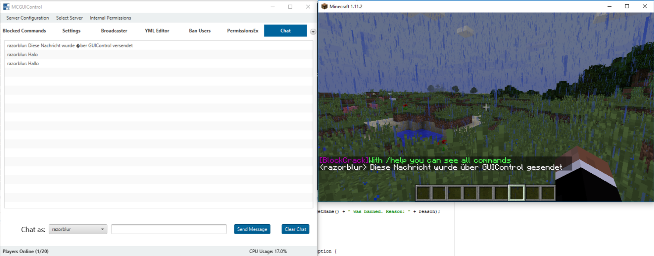The image size is (654, 256).
Task: Open the Server Configuration menu
Action: 27,18
